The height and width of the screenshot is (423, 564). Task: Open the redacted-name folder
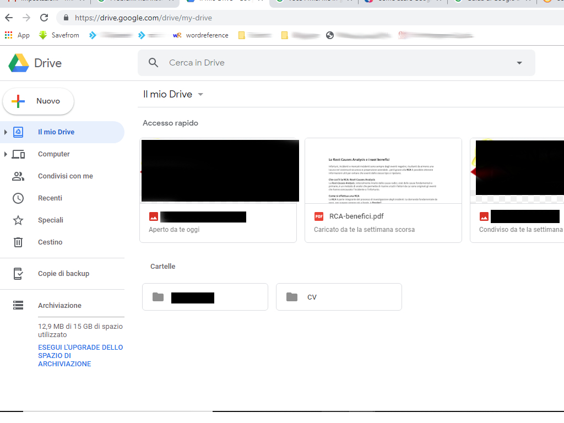click(x=205, y=297)
